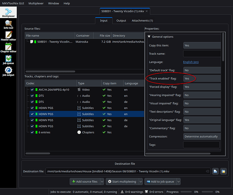Viewport: 233px width, 195px height.
Task: Collapse the General options section
Action: tap(149, 37)
